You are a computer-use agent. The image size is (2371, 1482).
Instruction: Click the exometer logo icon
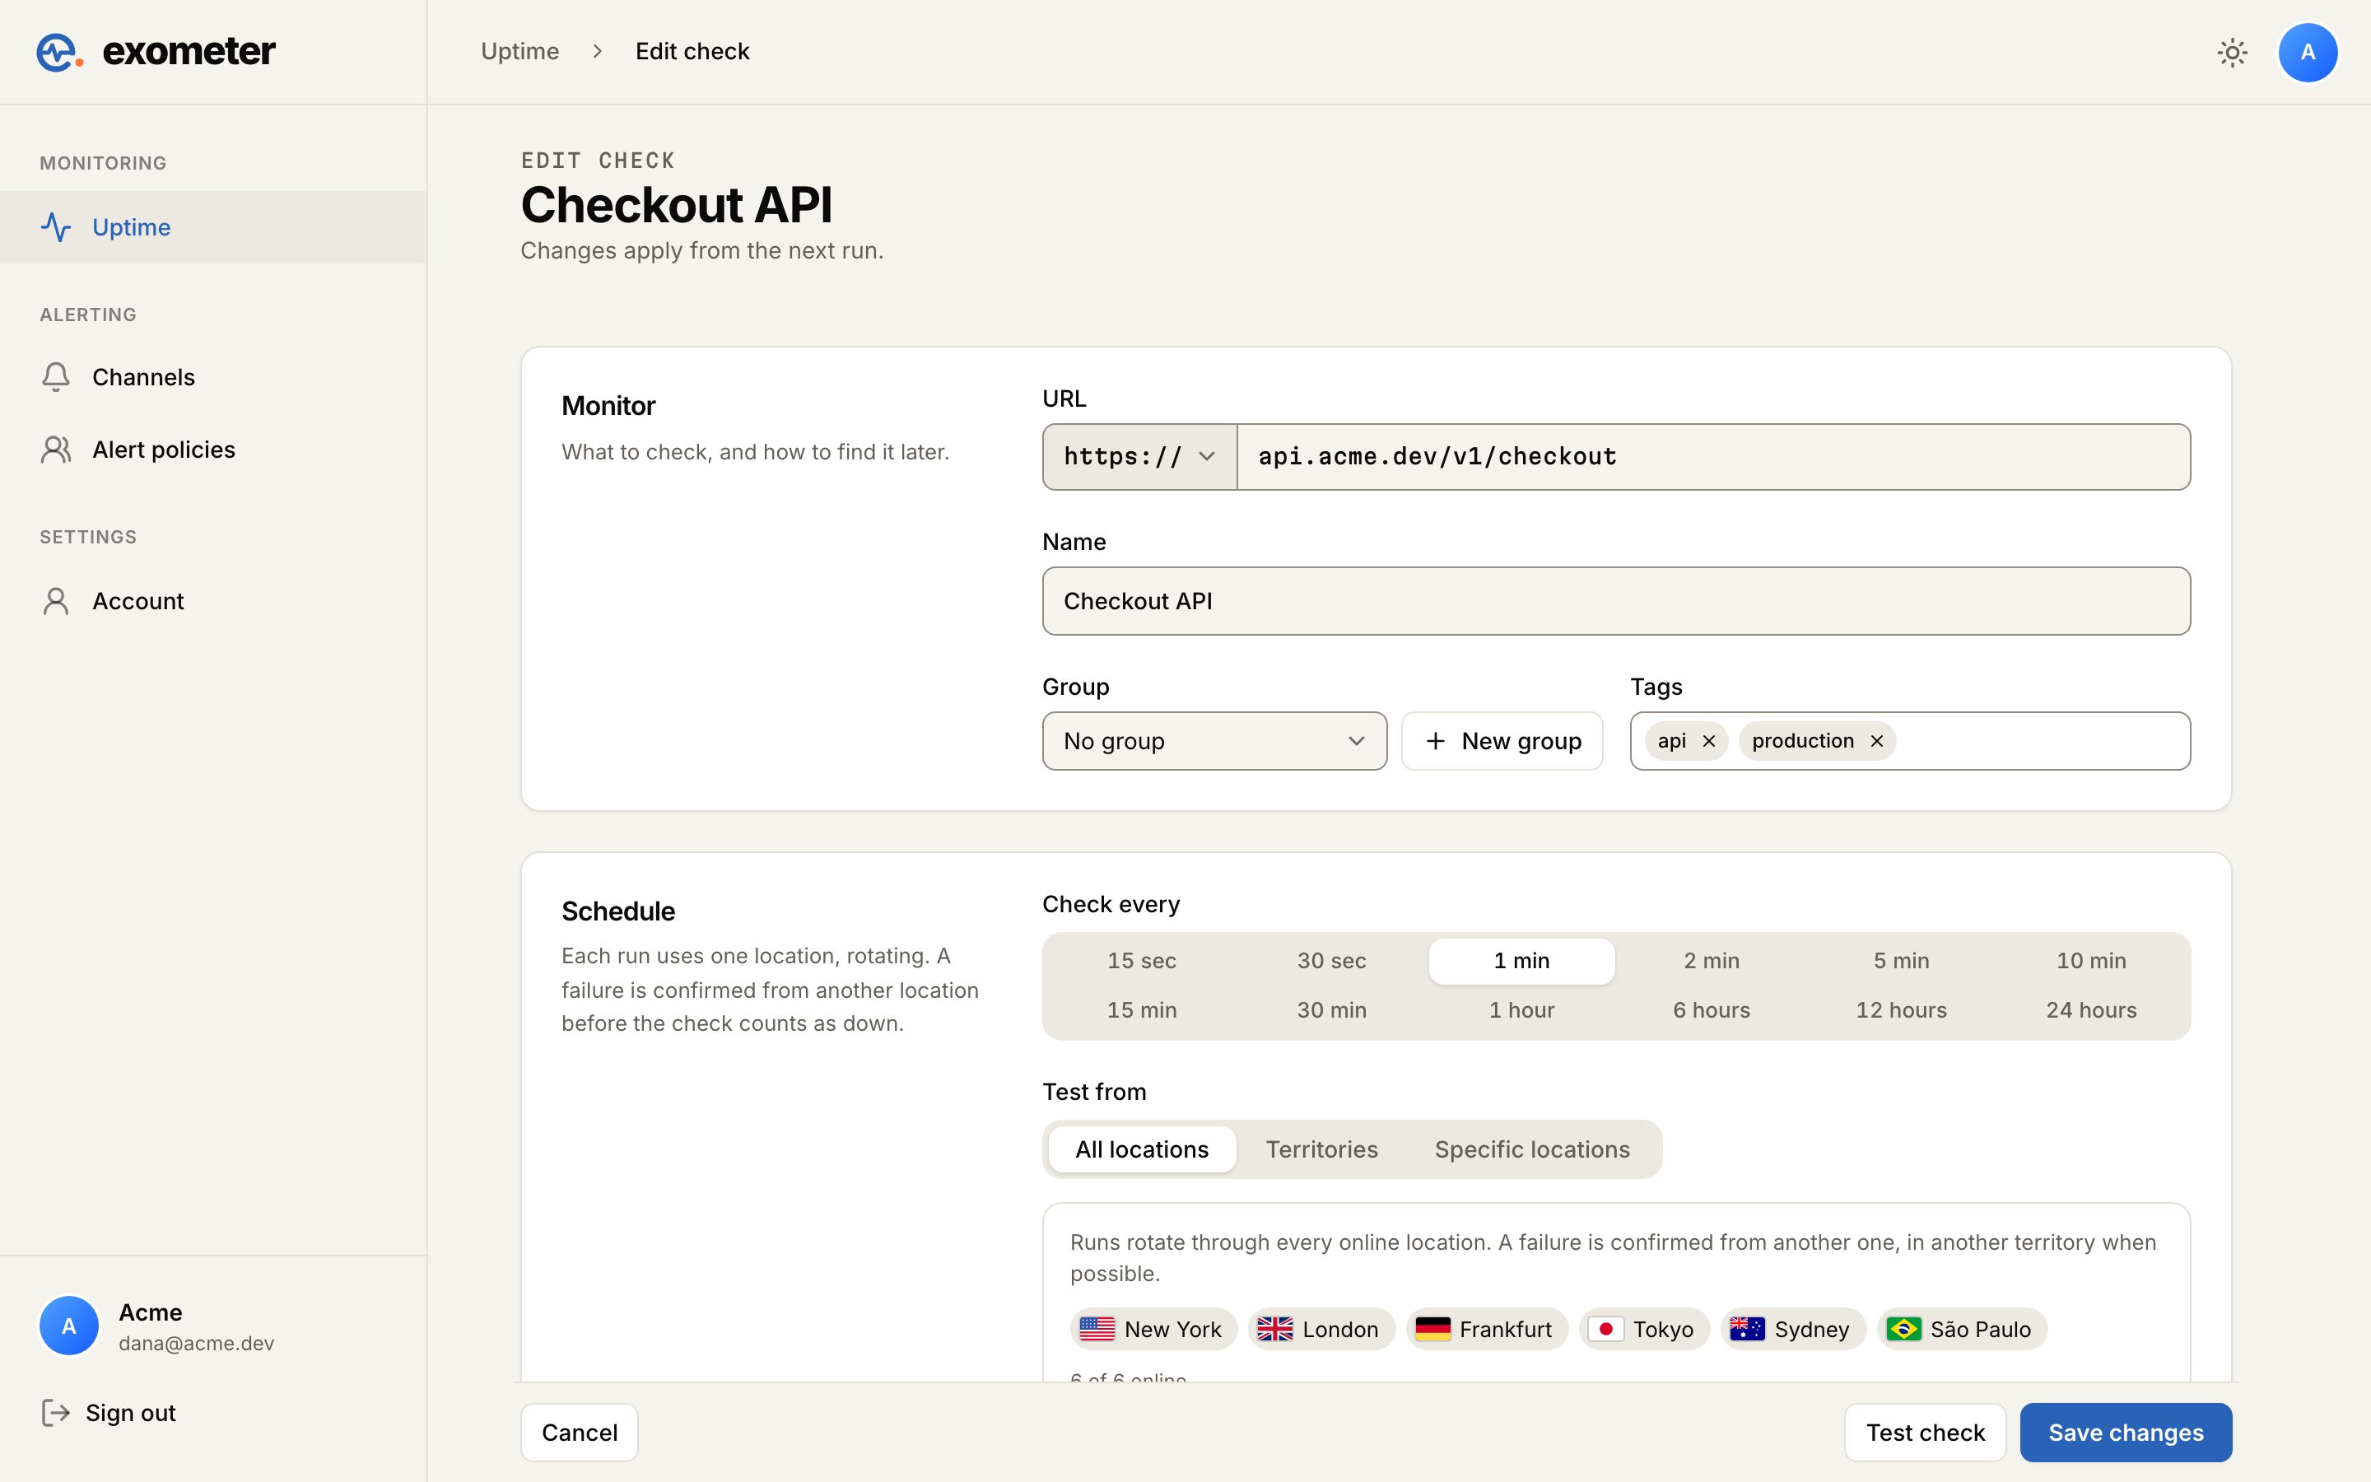[x=58, y=52]
